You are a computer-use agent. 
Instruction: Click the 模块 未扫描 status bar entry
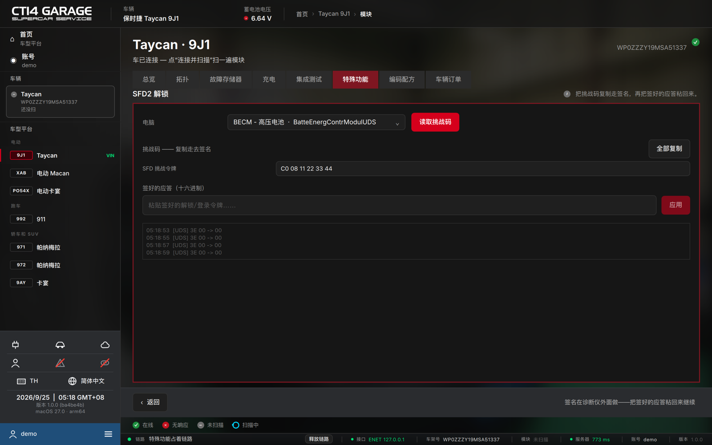tap(535, 440)
